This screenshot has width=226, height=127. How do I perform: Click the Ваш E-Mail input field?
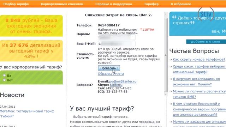point(117,43)
